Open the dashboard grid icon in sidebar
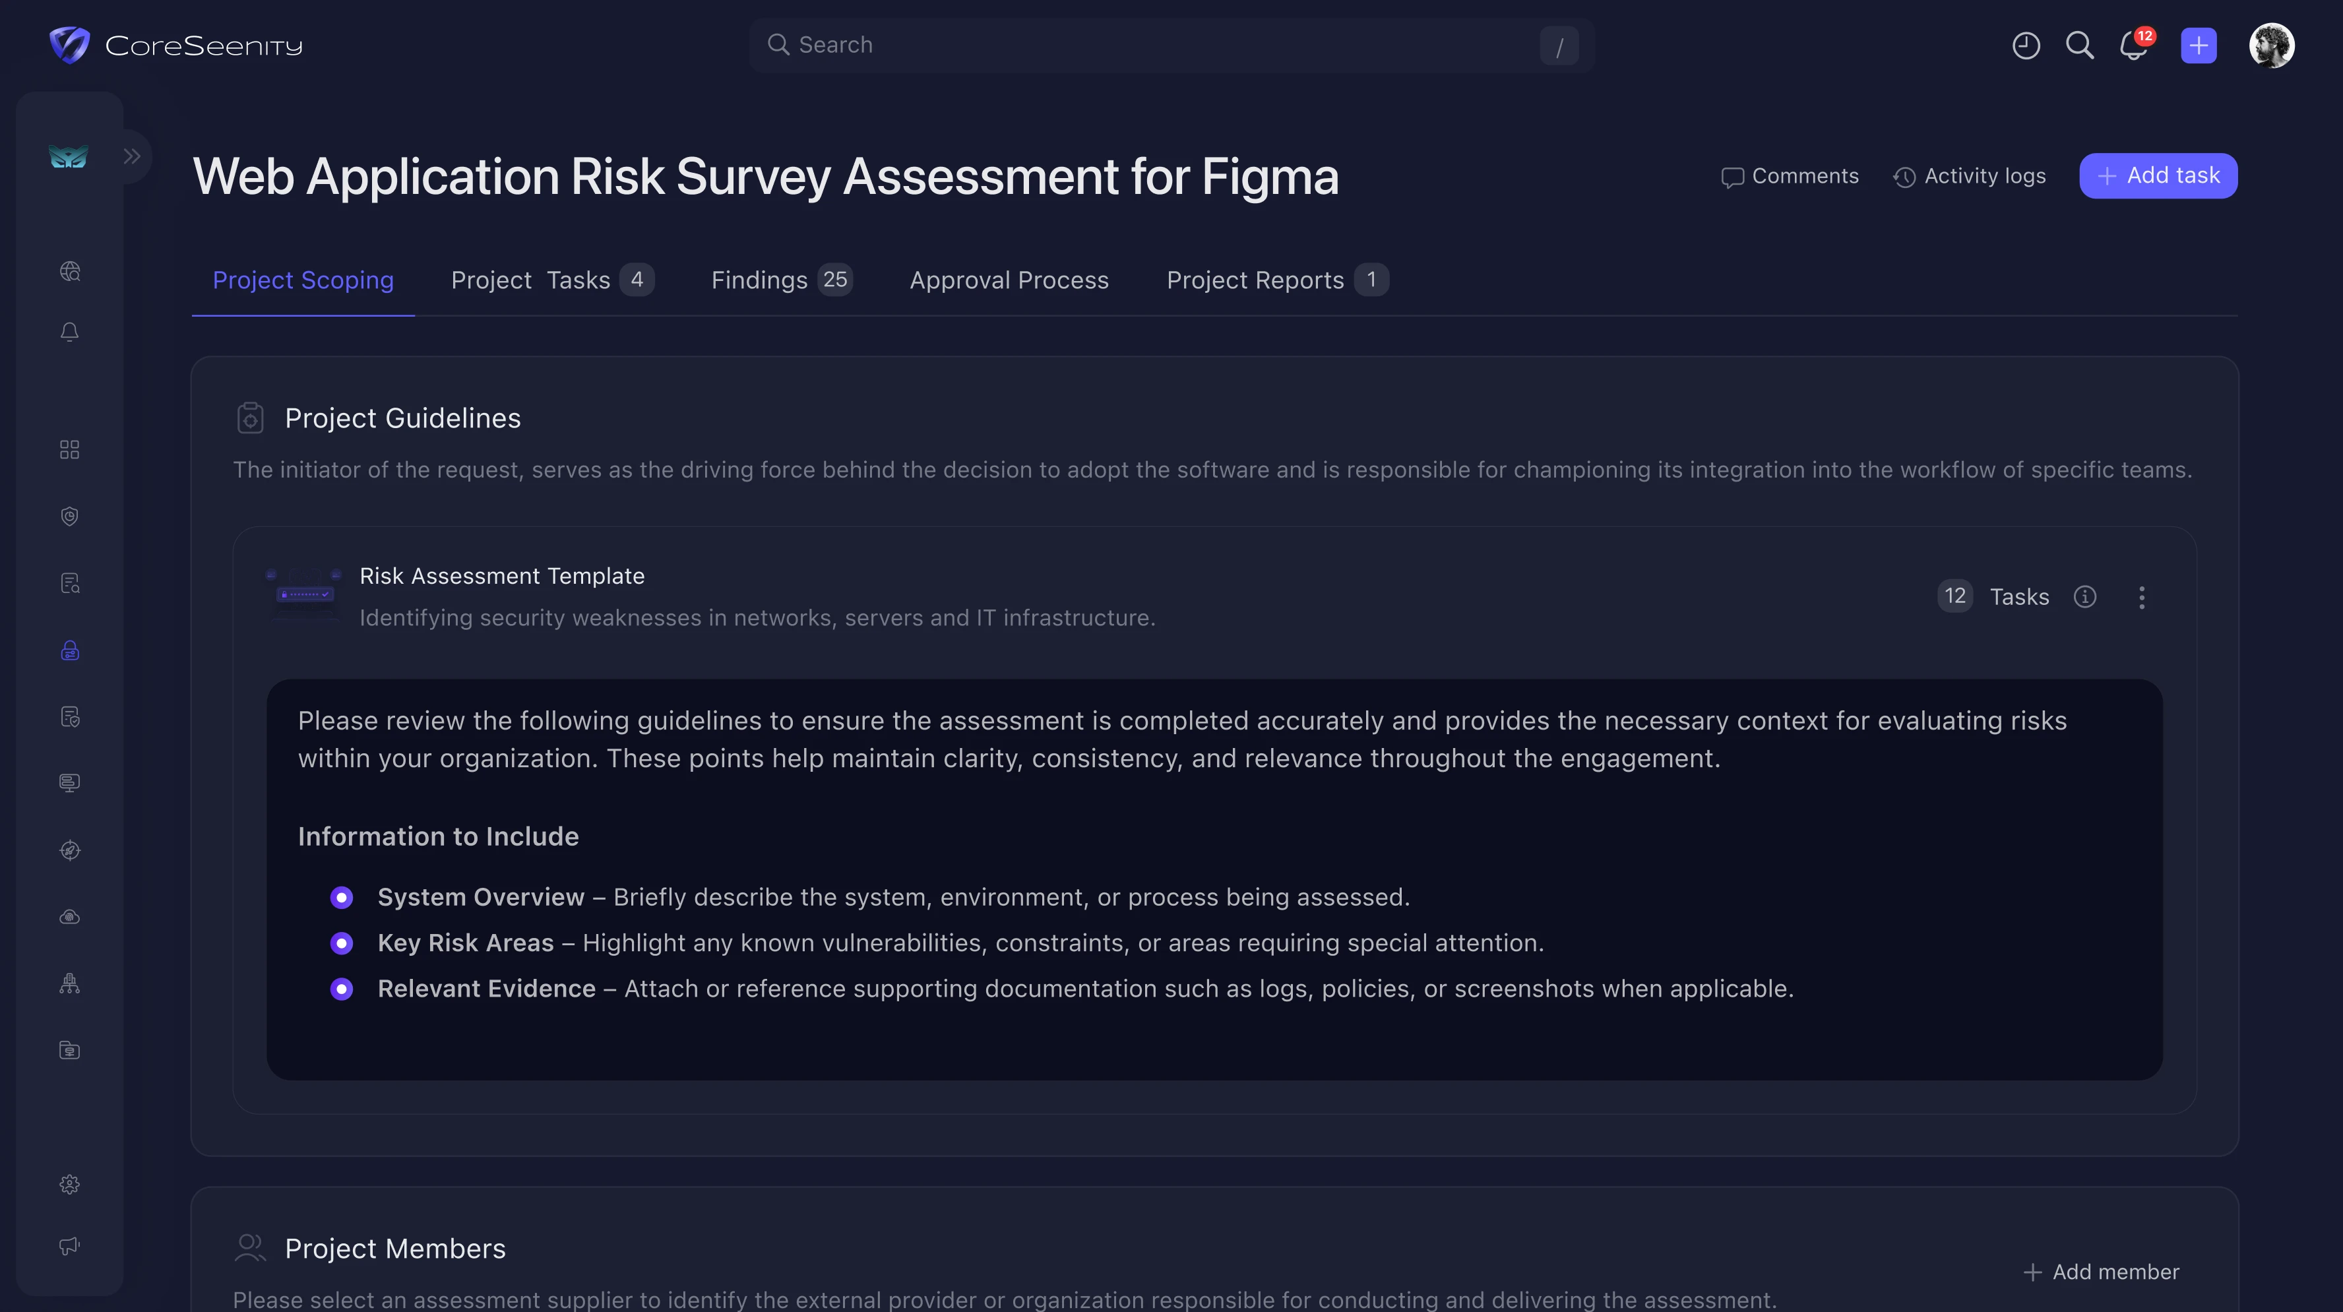 pyautogui.click(x=70, y=449)
